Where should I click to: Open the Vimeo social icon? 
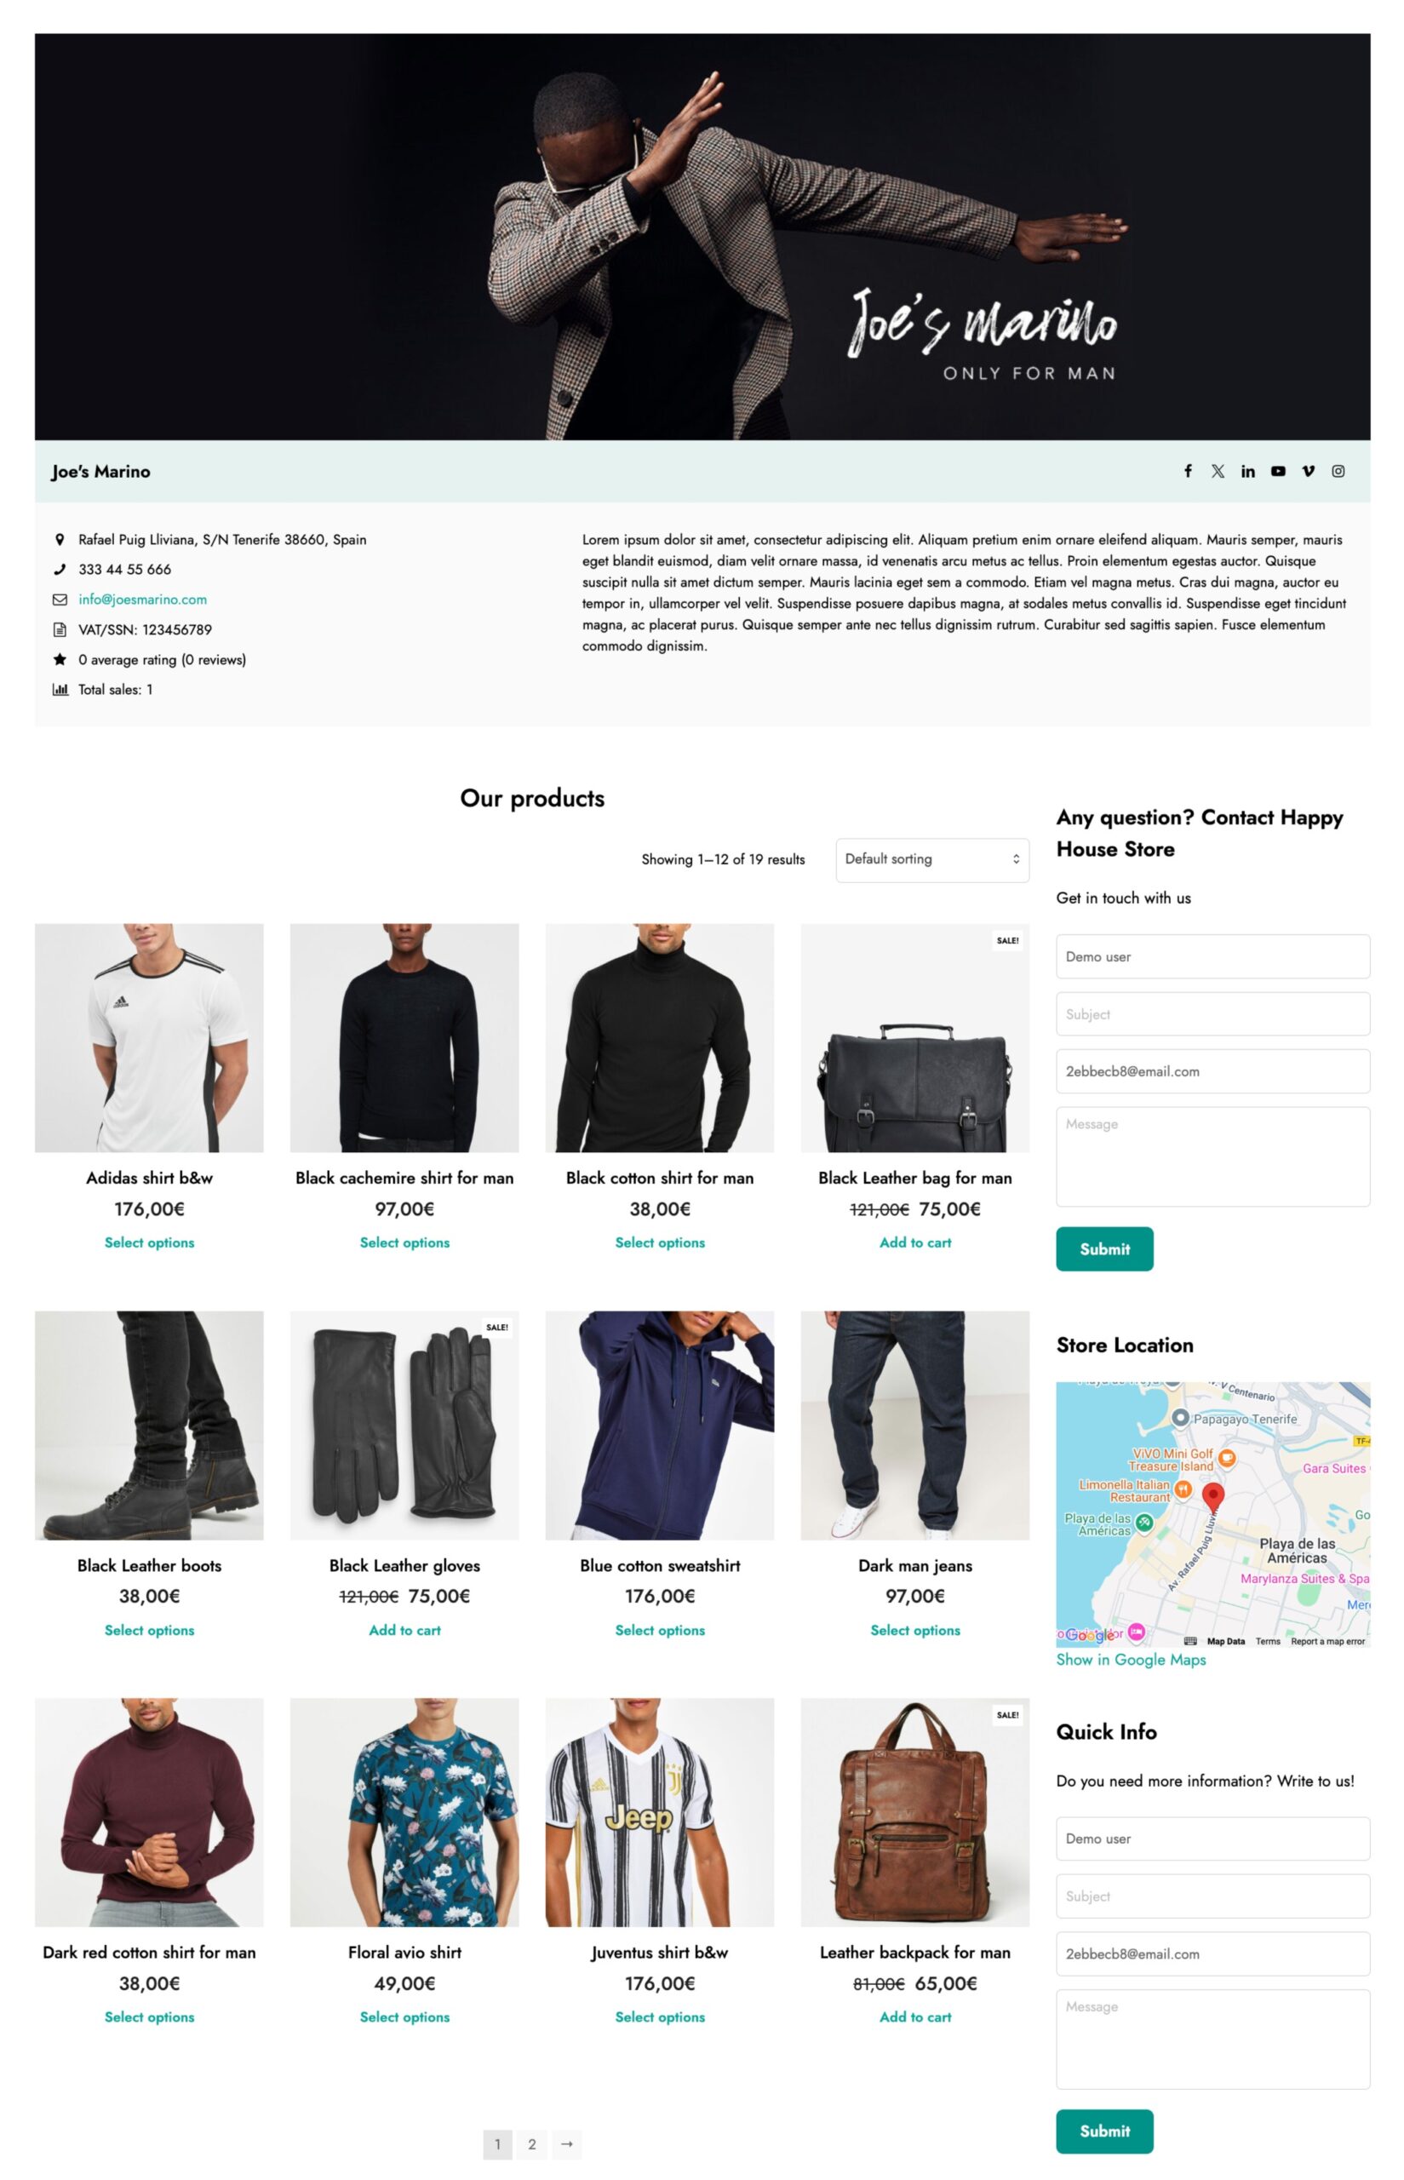1307,470
